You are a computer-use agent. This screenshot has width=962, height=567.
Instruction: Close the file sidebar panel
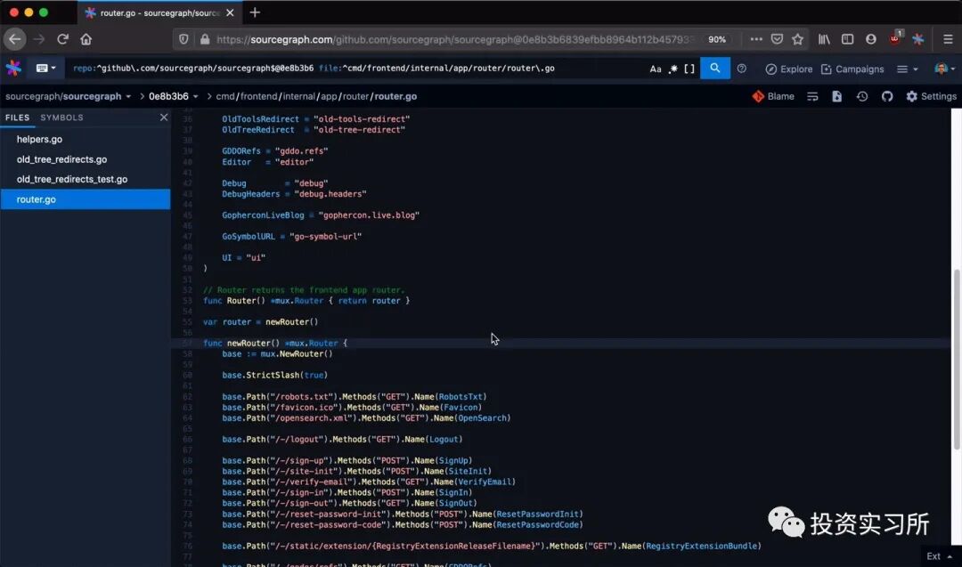164,117
